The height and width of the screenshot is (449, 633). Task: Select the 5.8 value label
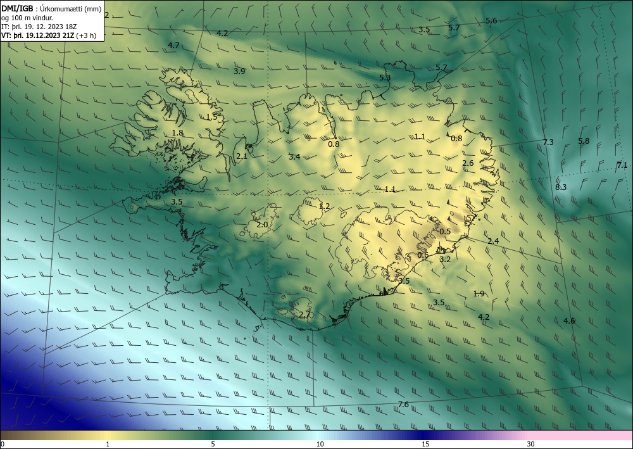coord(584,141)
